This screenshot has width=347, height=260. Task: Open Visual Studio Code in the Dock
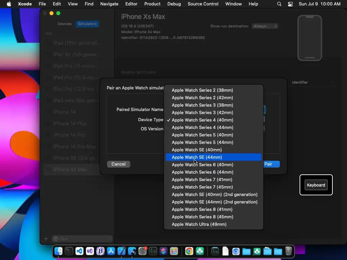pos(79,251)
